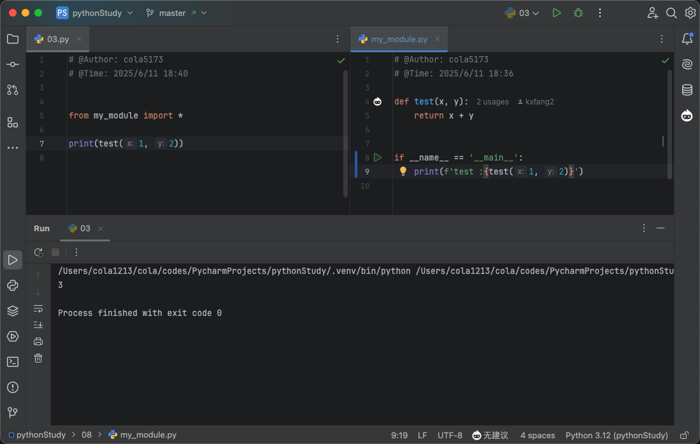
Task: Click the Stop process square button
Action: (55, 252)
